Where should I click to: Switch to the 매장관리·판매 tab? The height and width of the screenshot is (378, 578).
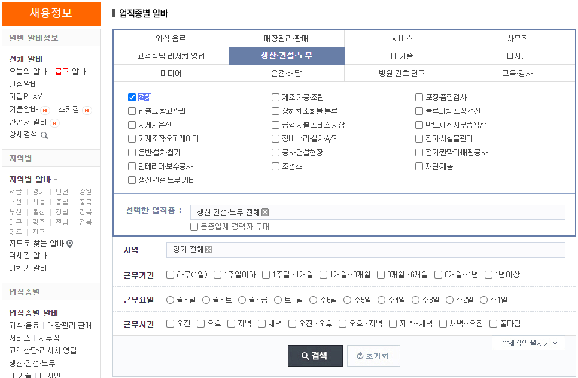(x=287, y=38)
